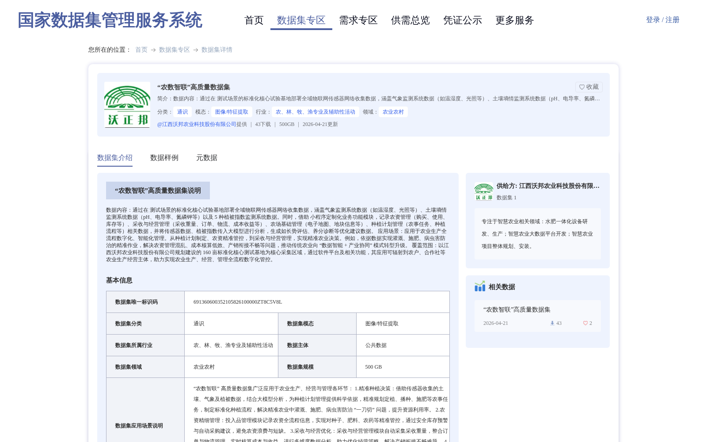Screen dimensions: 707x442
Task: Click the 农、林、牧、渔专业及辅助性活动 industry tag
Action: 315,112
